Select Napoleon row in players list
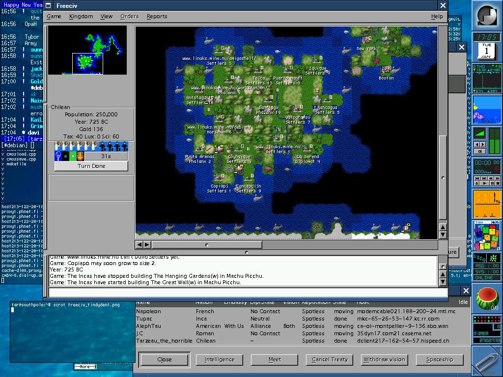Image resolution: width=503 pixels, height=377 pixels. click(x=148, y=311)
